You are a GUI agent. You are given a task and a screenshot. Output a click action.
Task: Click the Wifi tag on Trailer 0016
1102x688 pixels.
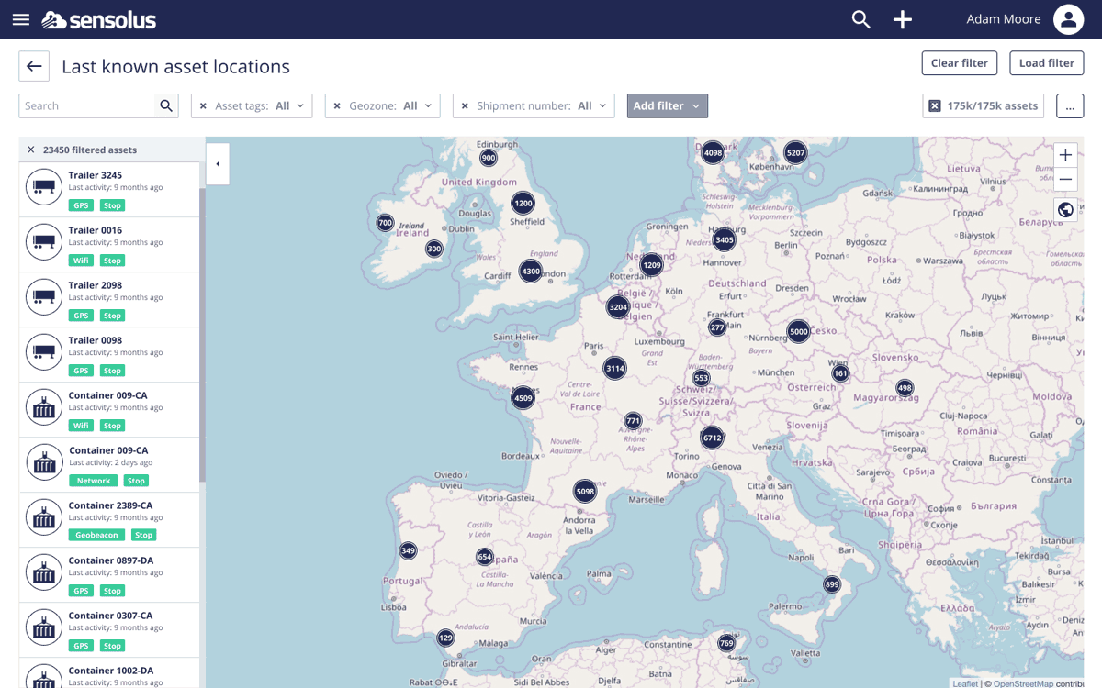tap(81, 260)
